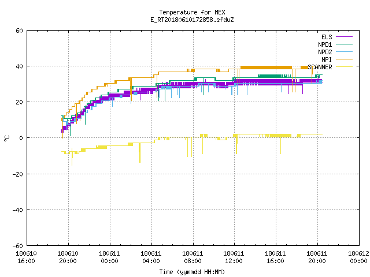Click the x-axis label 180612 00:00

358,257
